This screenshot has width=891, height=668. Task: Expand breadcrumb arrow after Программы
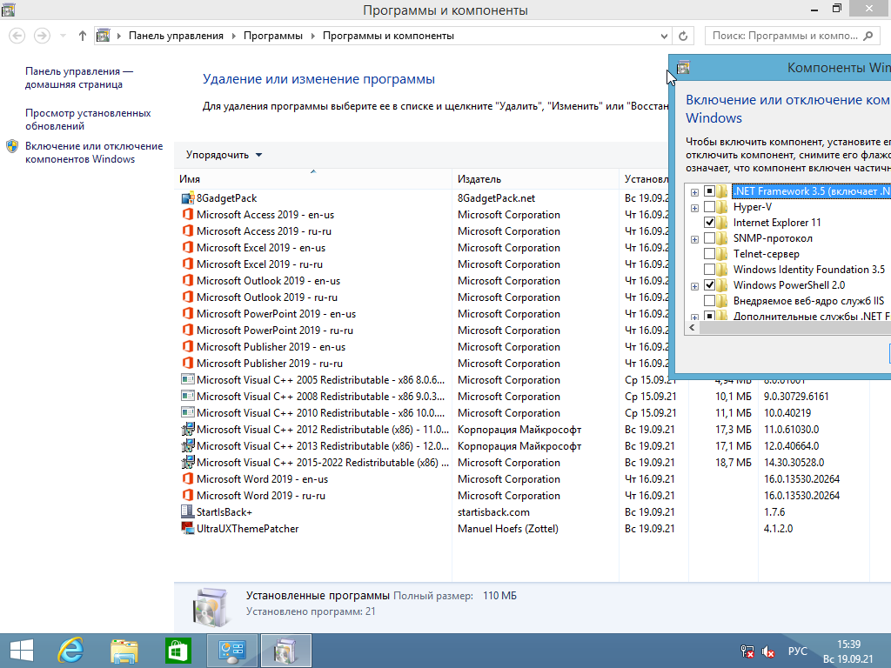(x=312, y=36)
